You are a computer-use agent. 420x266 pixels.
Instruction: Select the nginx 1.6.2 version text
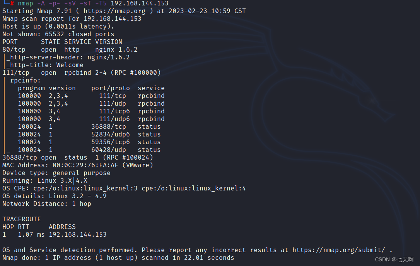pyautogui.click(x=116, y=50)
